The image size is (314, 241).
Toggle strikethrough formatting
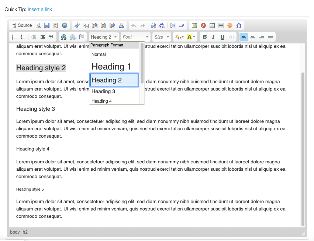coord(231,37)
